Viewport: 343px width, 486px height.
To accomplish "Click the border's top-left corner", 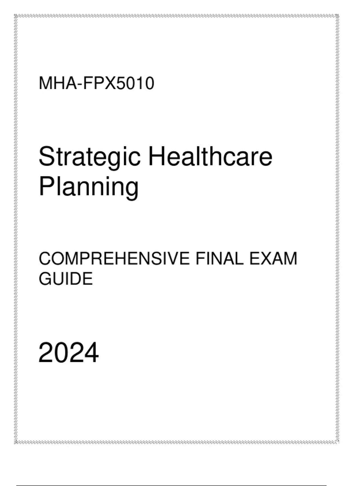I will pyautogui.click(x=16, y=16).
